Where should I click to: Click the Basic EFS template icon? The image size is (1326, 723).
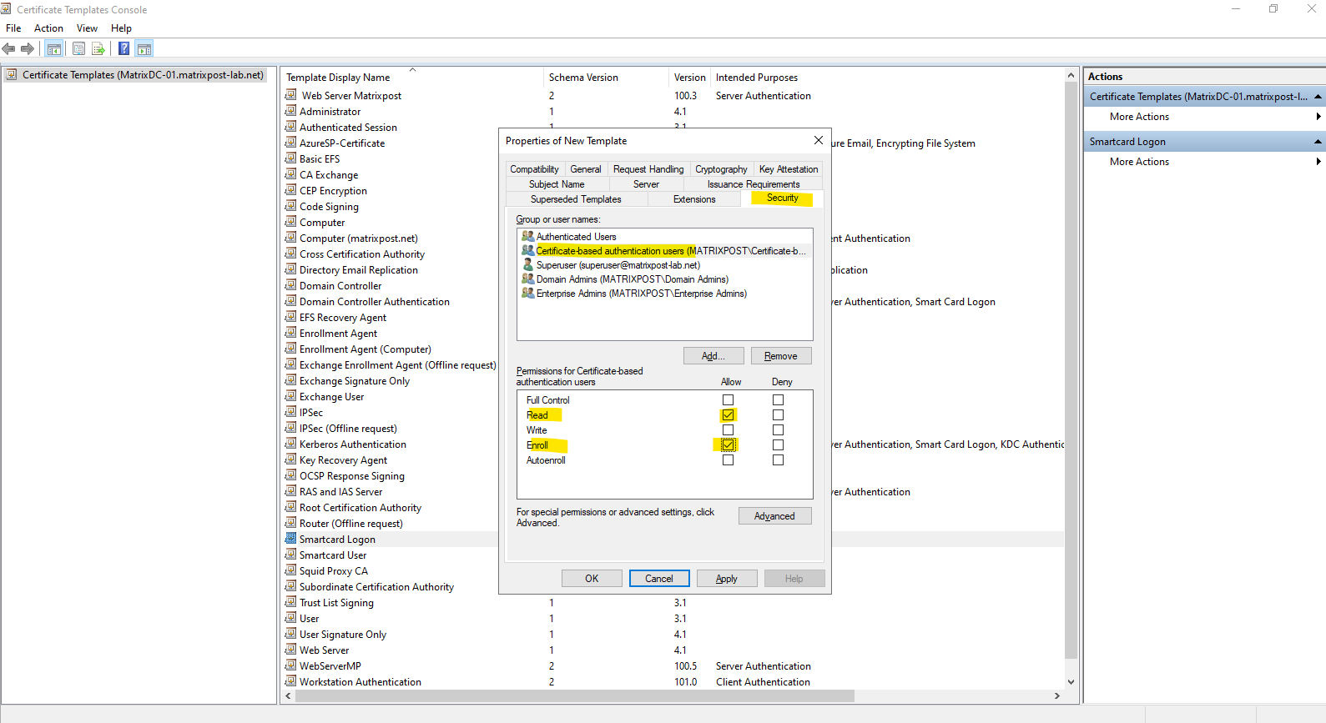pyautogui.click(x=290, y=158)
